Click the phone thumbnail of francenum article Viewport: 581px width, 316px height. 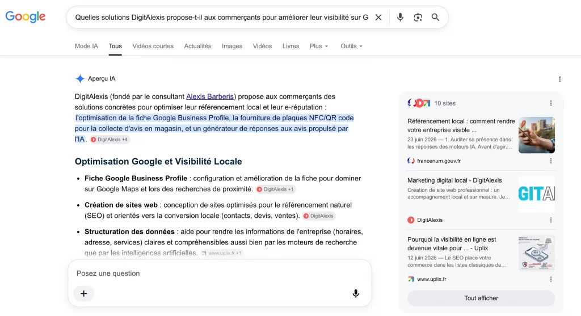537,135
